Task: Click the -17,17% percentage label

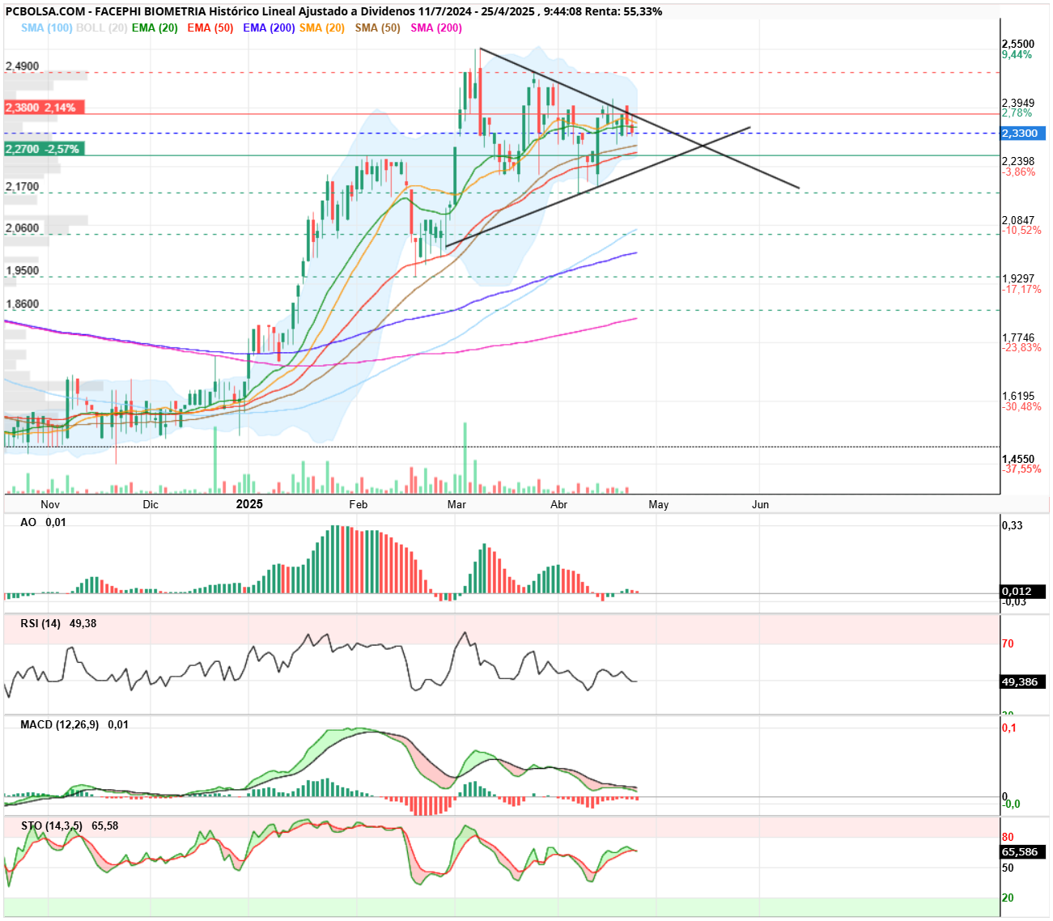Action: tap(1022, 289)
